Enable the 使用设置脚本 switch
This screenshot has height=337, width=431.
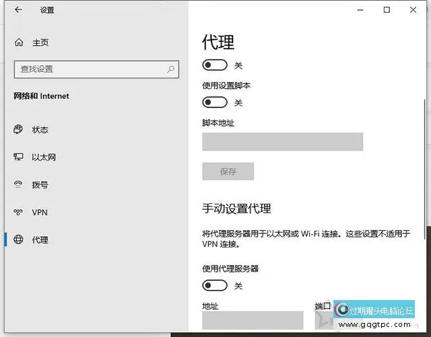215,102
